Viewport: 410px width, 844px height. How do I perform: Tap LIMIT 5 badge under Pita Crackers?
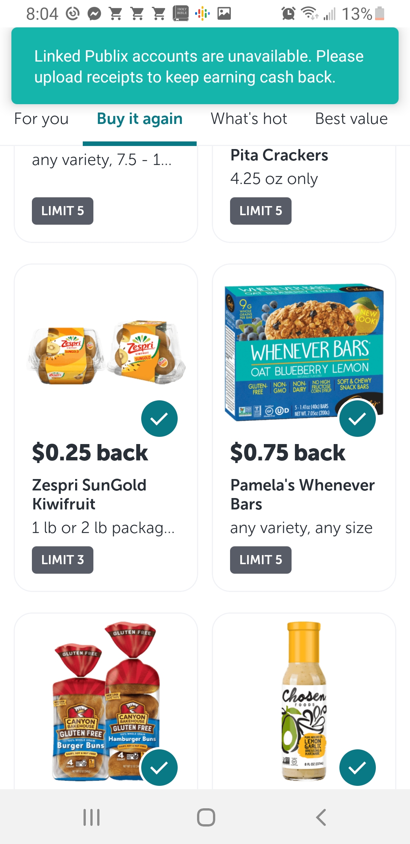coord(261,211)
